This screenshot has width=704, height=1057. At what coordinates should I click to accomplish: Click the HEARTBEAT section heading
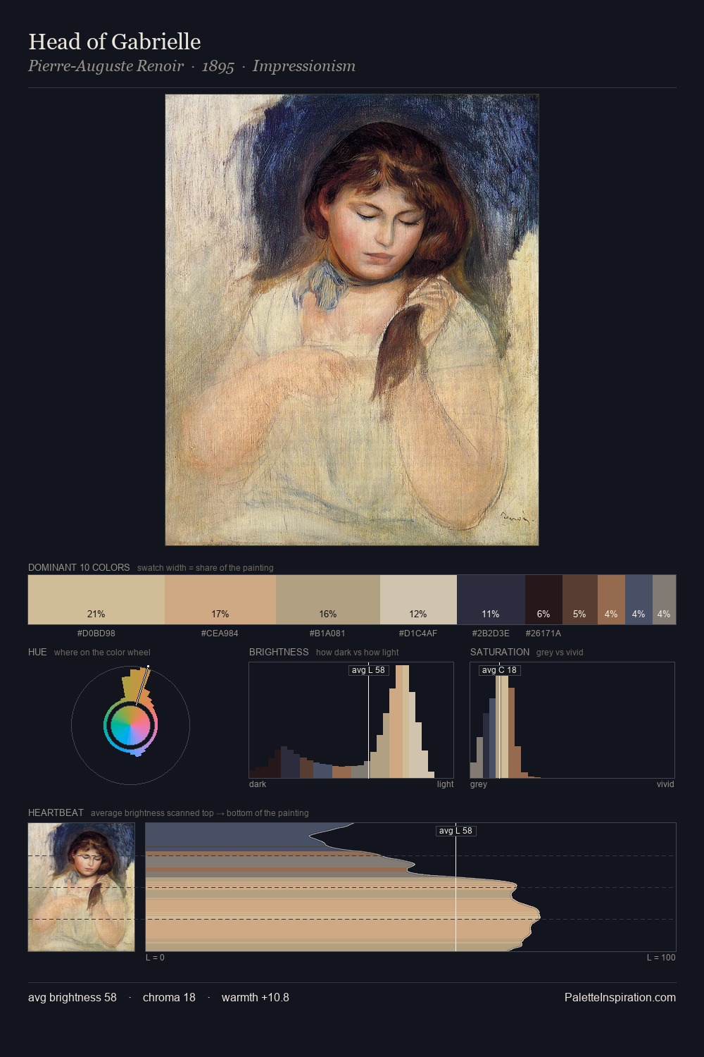(56, 812)
